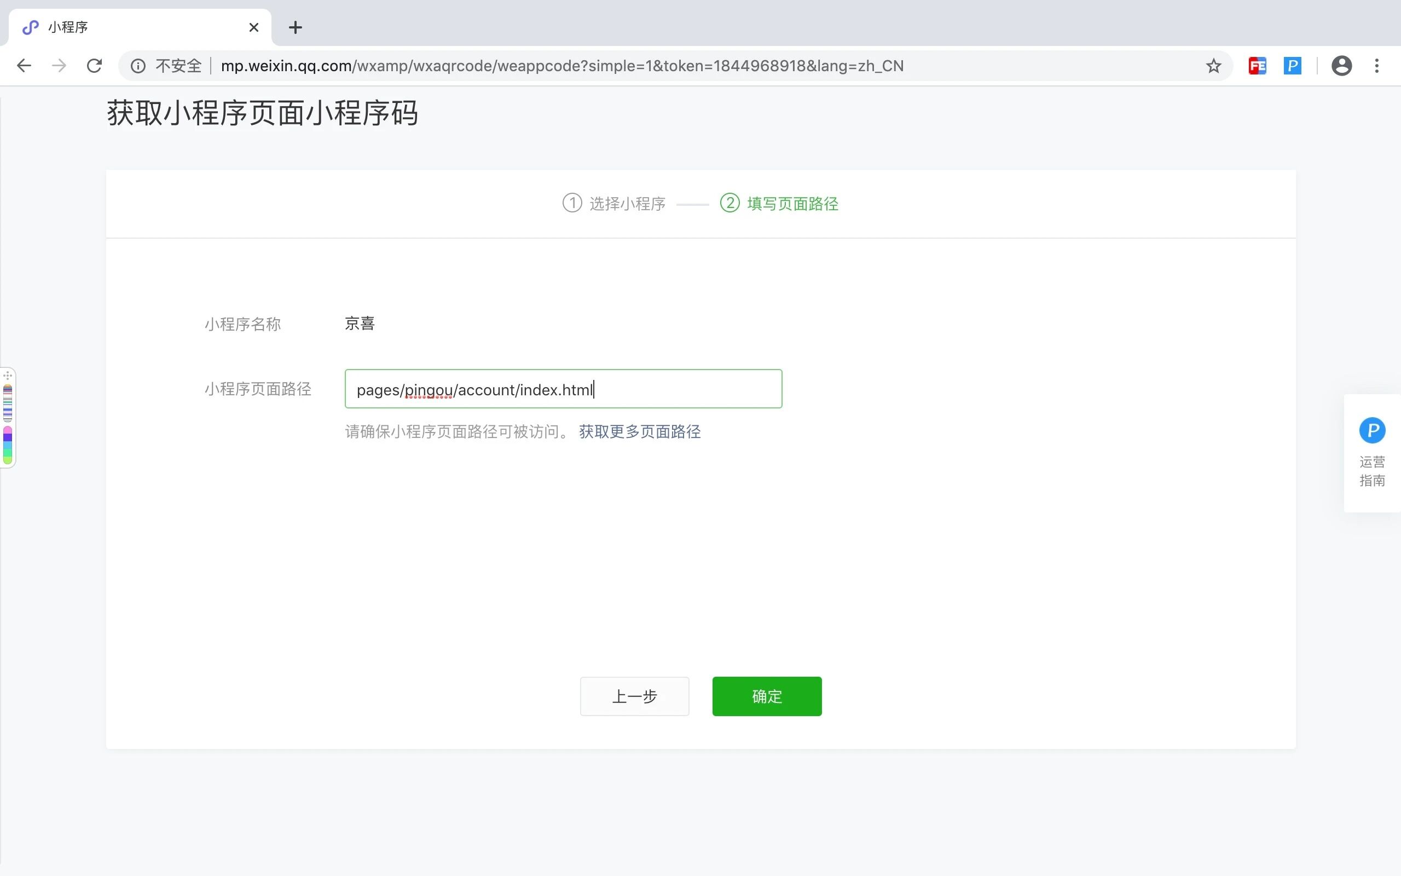
Task: Select step 2 填写页面路径
Action: point(779,203)
